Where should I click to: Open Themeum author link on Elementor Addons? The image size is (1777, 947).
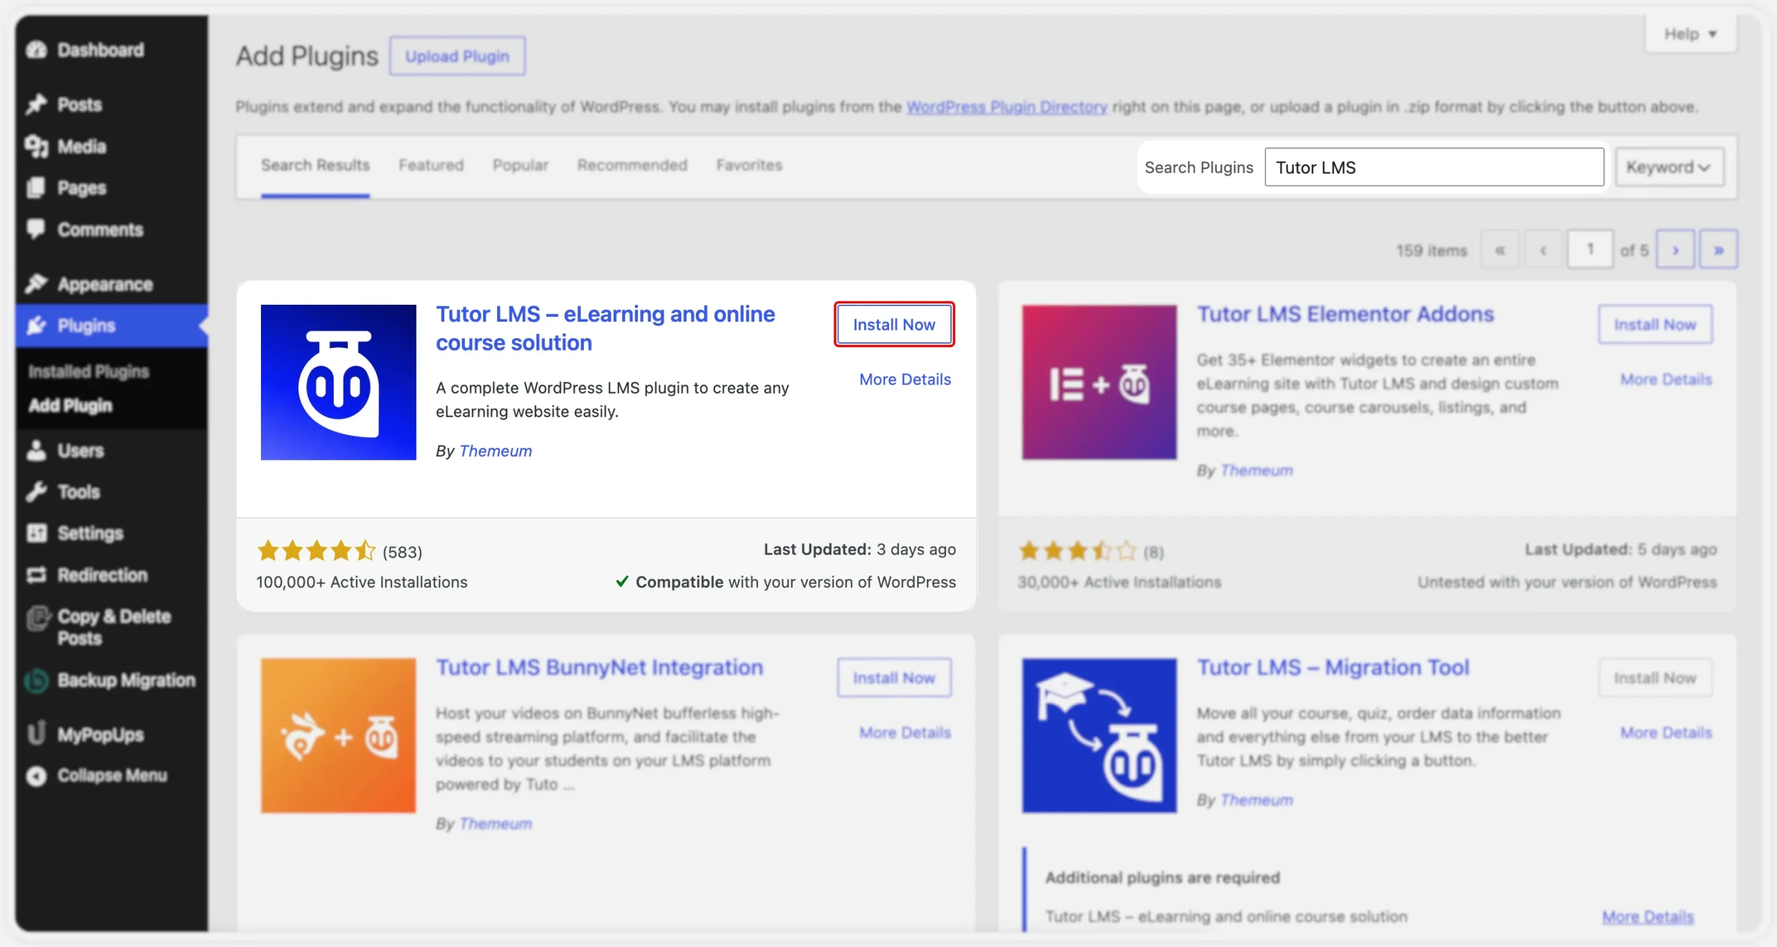click(x=1256, y=470)
